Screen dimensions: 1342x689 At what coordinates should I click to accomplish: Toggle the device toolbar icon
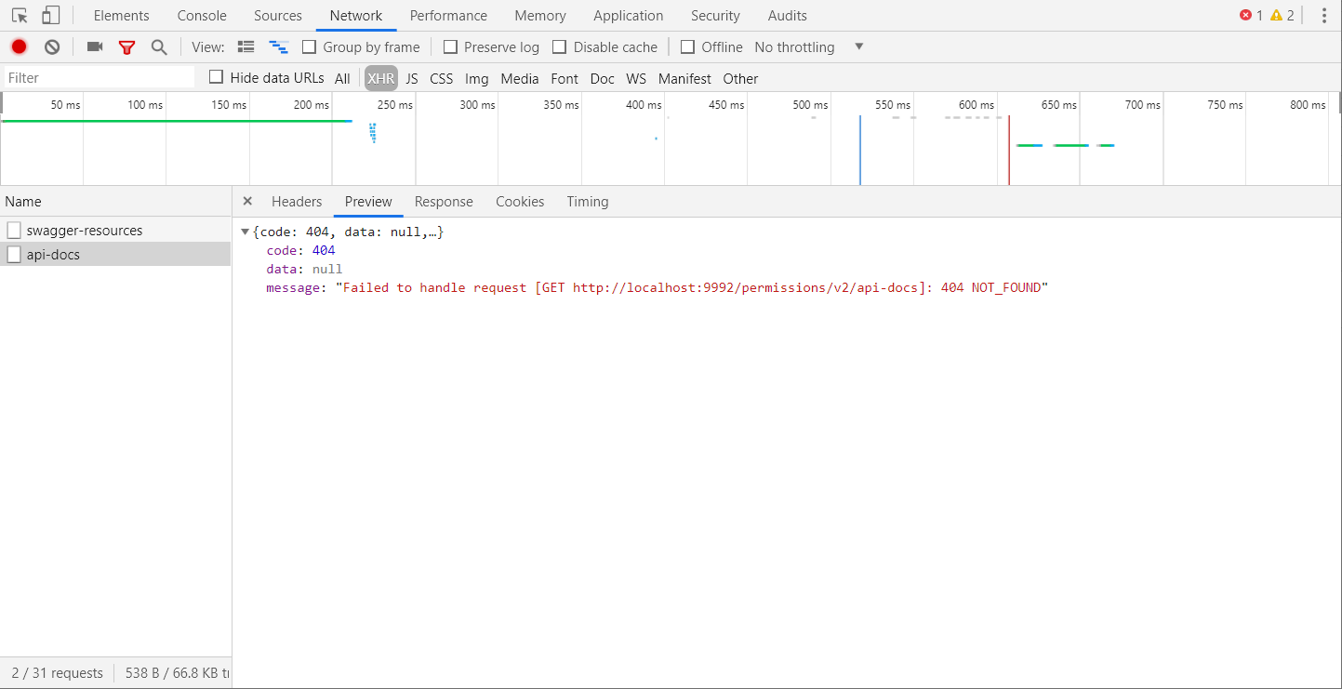point(51,16)
